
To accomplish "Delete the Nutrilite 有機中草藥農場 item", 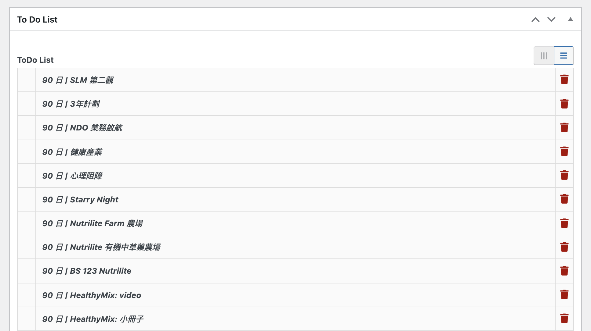I will coord(564,247).
